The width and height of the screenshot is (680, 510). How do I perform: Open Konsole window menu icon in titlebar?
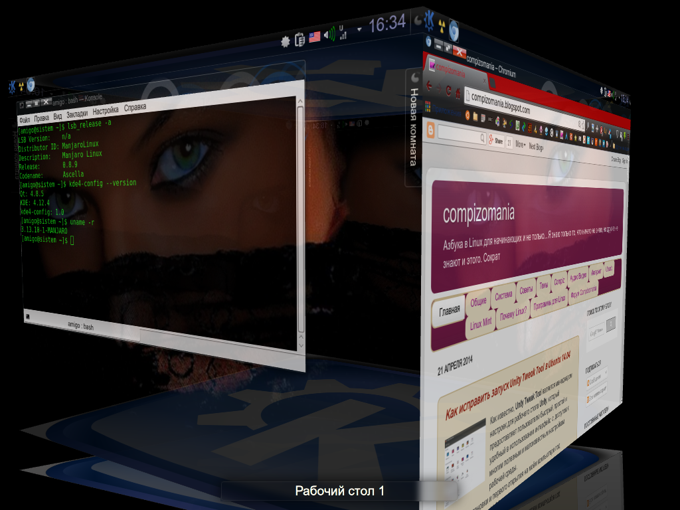[21, 105]
